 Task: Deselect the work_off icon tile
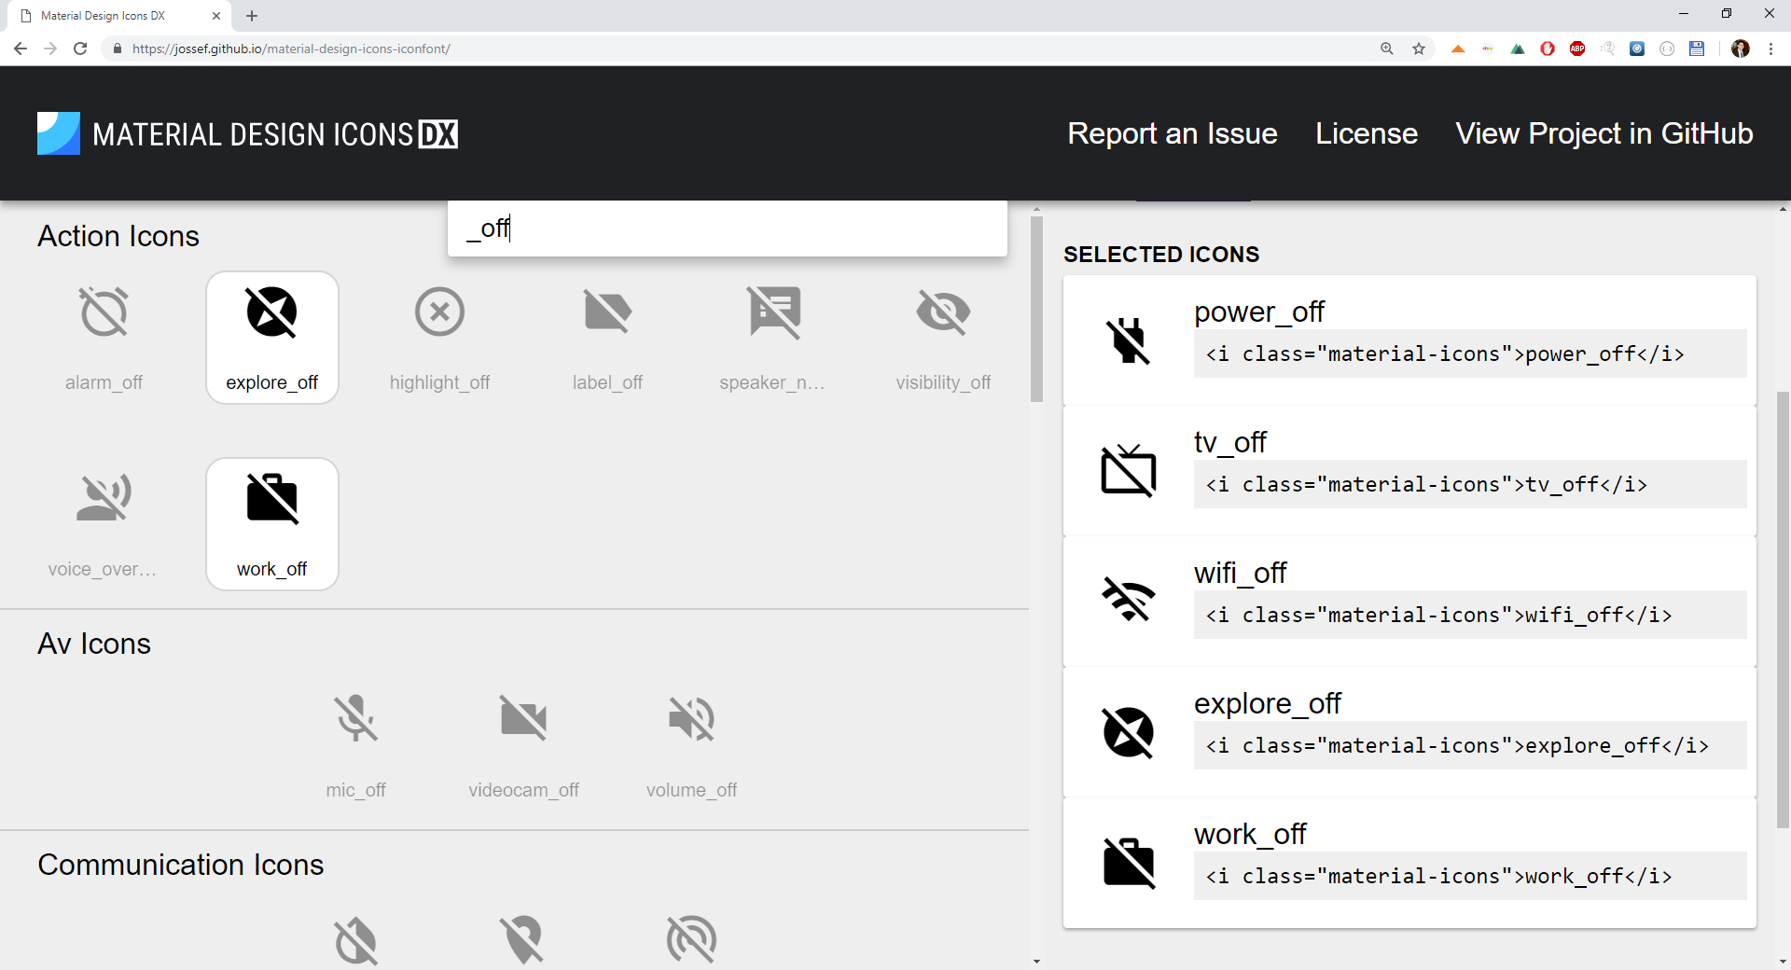(271, 524)
